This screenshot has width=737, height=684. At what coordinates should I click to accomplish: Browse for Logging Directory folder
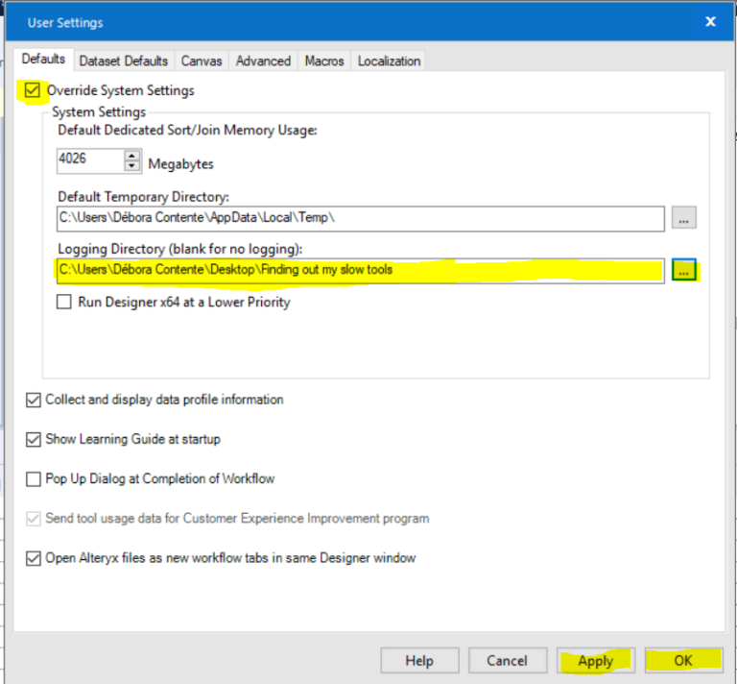pyautogui.click(x=682, y=271)
